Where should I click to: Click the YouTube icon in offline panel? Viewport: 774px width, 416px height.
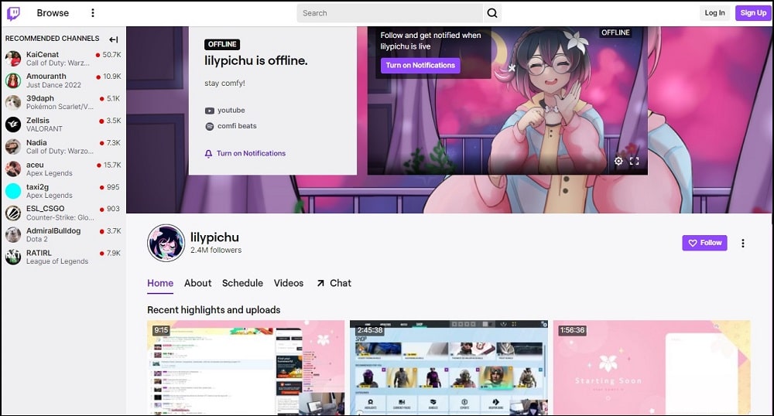(209, 111)
